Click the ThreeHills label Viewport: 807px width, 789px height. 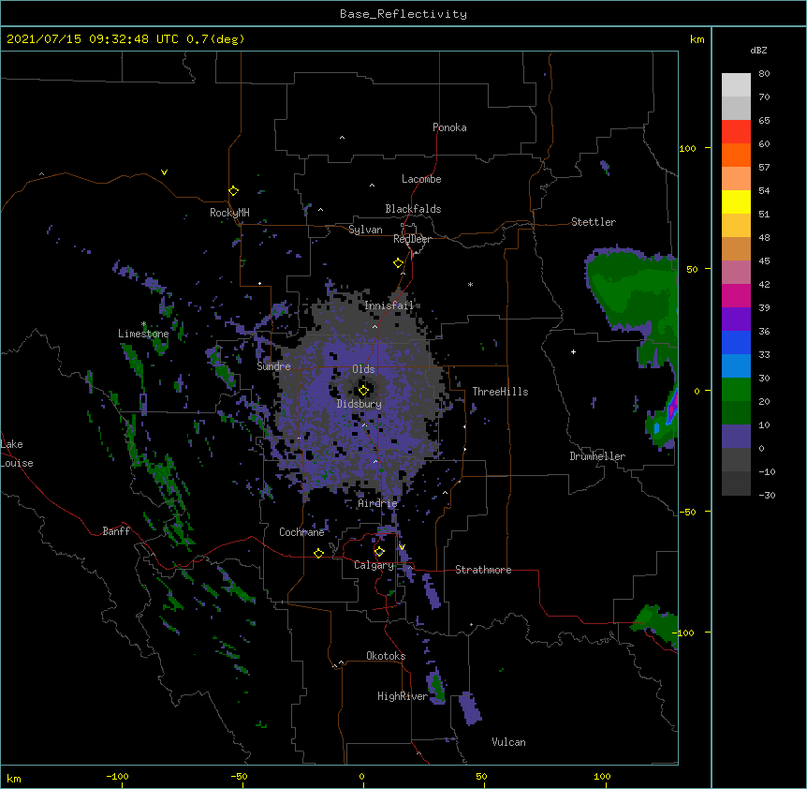(x=500, y=392)
